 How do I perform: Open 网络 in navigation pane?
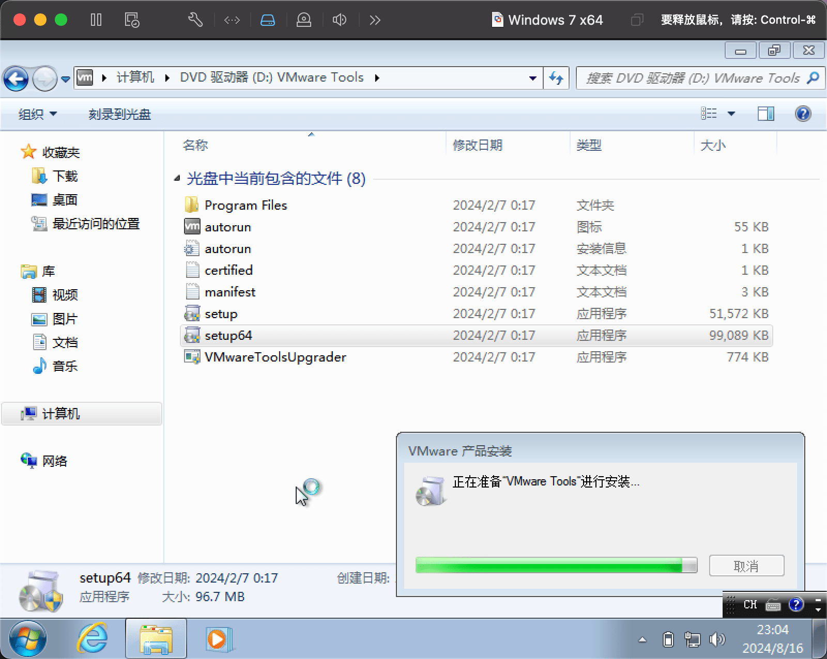coord(44,461)
